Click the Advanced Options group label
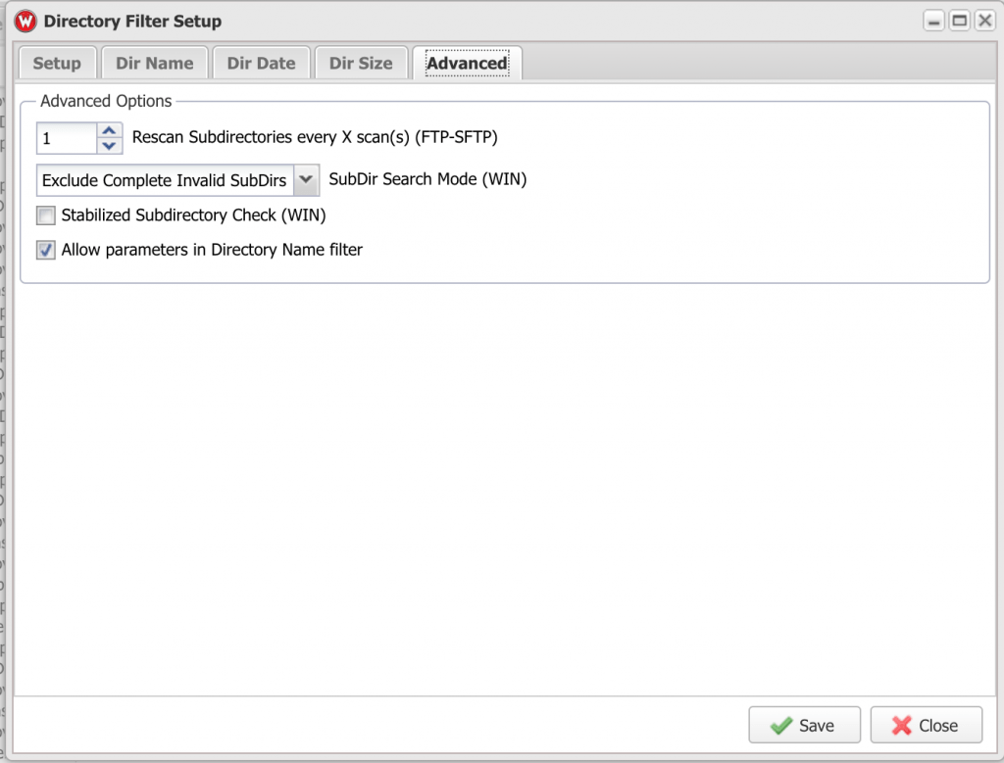1004x763 pixels. (105, 101)
